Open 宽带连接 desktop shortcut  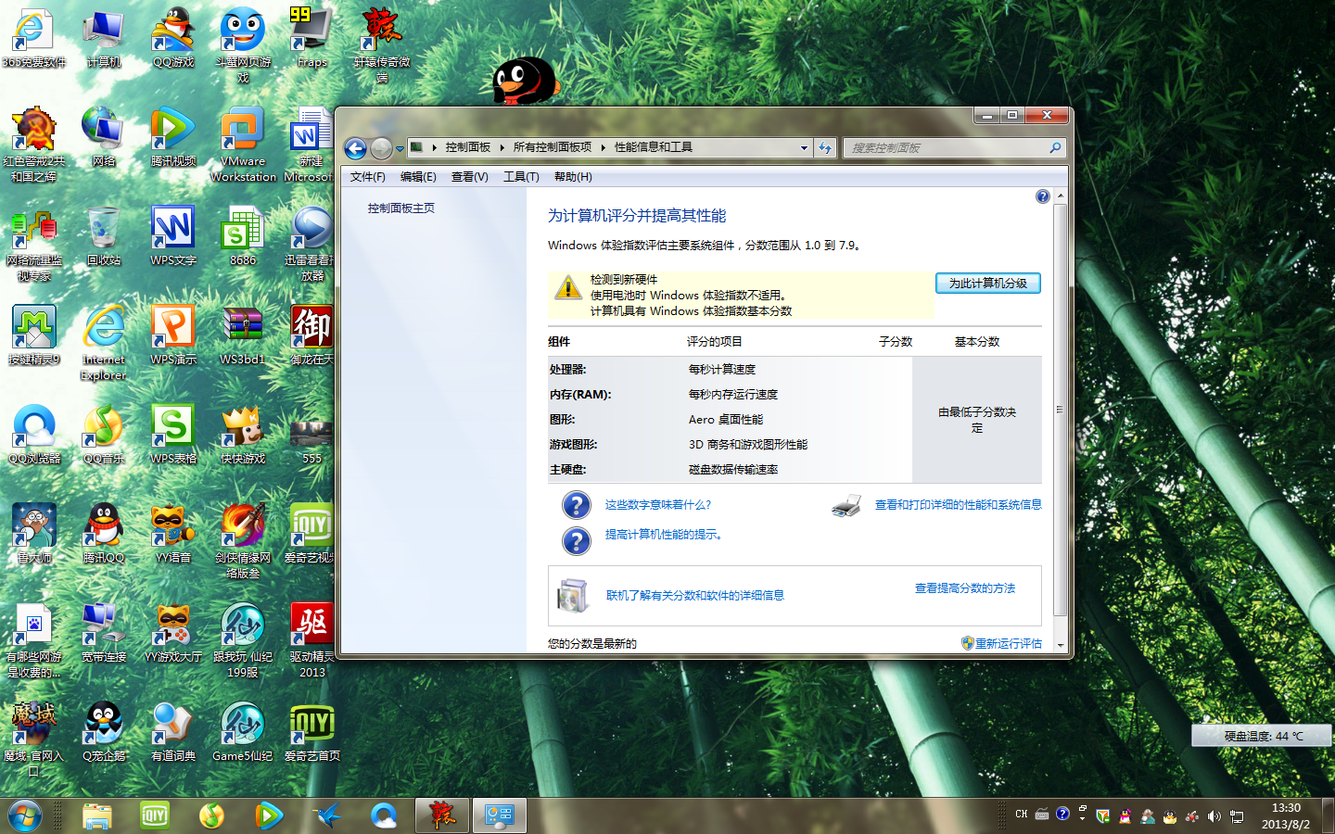click(104, 633)
